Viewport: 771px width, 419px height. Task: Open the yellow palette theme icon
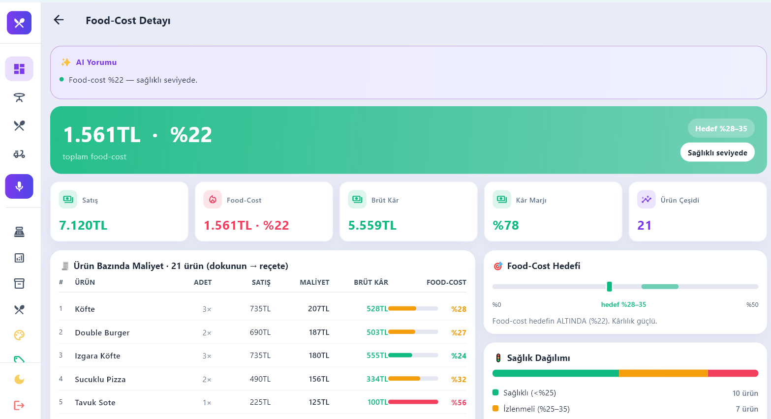tap(19, 335)
